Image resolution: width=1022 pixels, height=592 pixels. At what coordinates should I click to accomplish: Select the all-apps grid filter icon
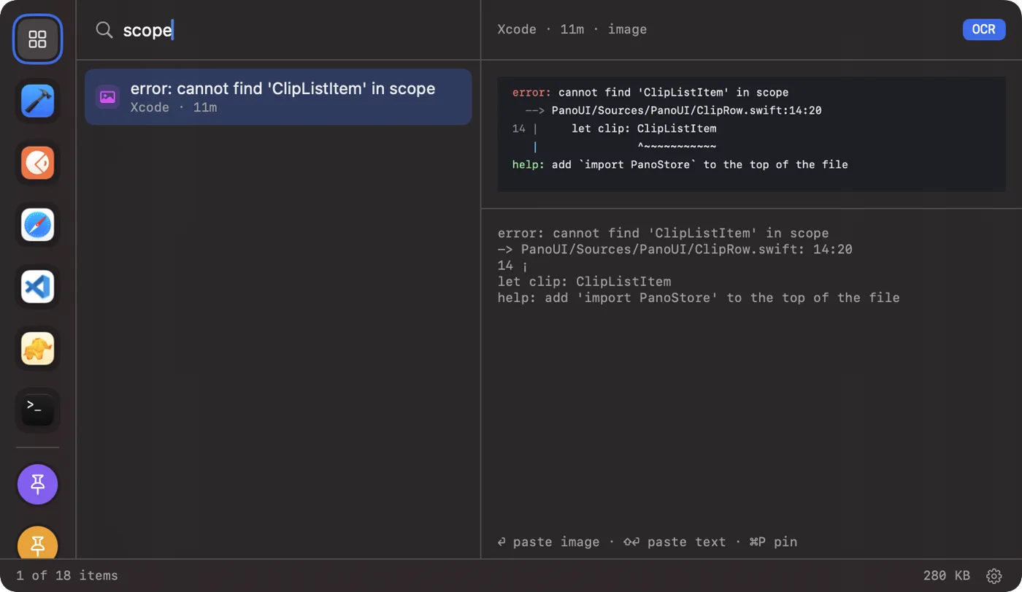coord(37,39)
